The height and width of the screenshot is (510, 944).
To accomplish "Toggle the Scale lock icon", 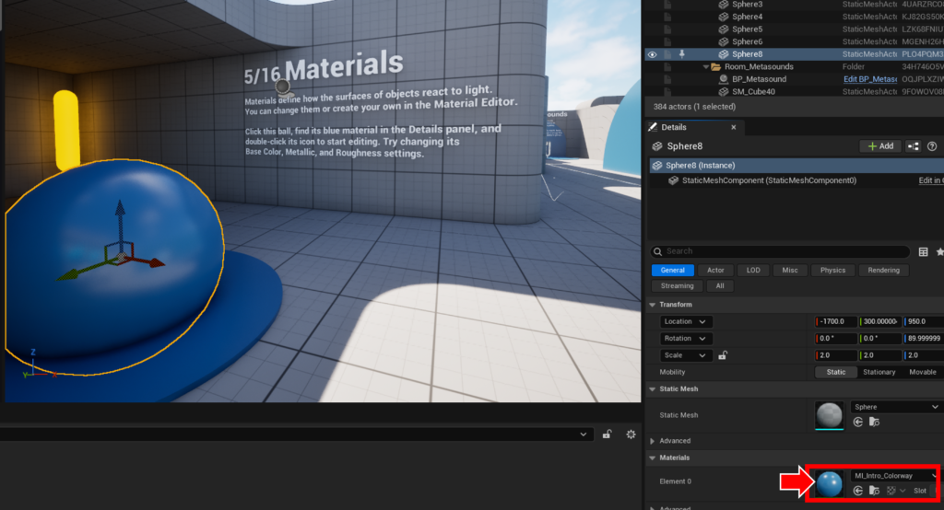I will [x=724, y=355].
